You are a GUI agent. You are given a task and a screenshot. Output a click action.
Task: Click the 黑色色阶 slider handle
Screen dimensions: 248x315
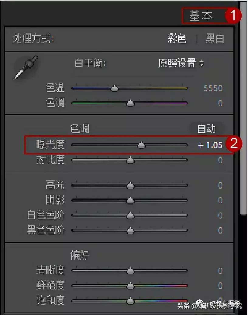coord(130,230)
